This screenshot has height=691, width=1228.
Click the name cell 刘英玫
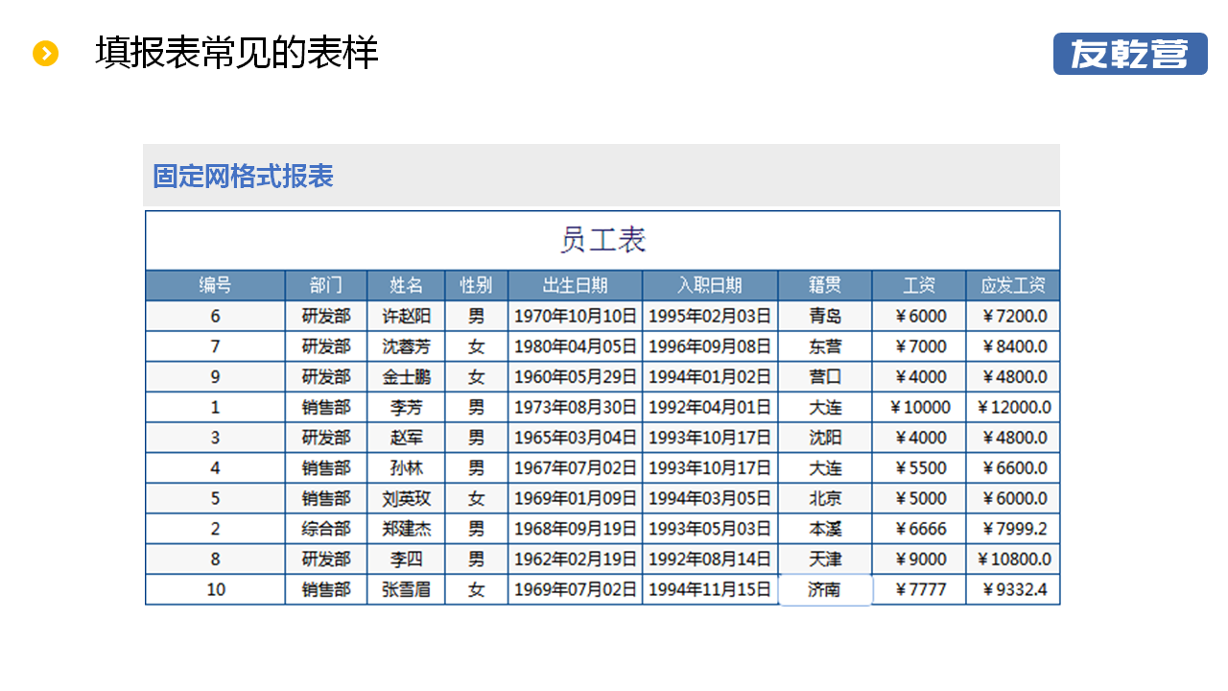point(407,498)
